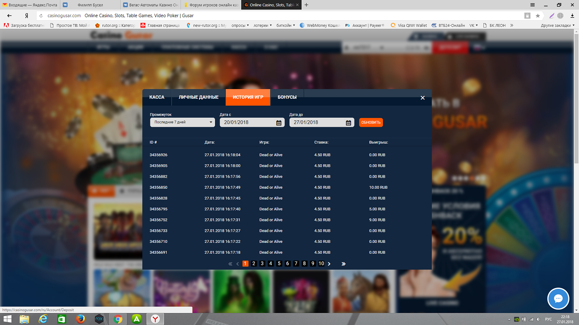
Task: Open the calendar picker for 'Дата до'
Action: coord(349,123)
